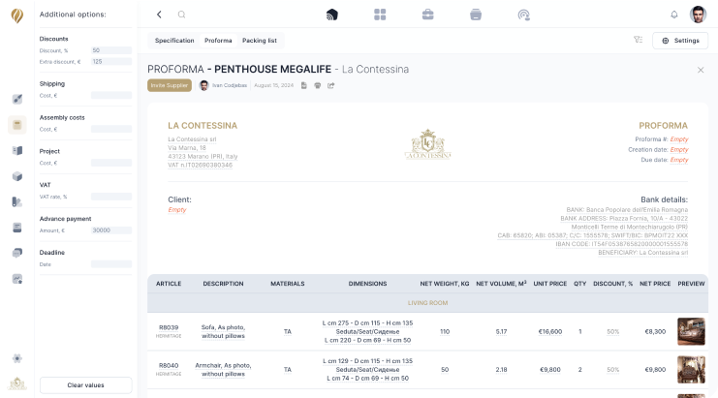Open the catalog book sidebar icon

[x=16, y=150]
